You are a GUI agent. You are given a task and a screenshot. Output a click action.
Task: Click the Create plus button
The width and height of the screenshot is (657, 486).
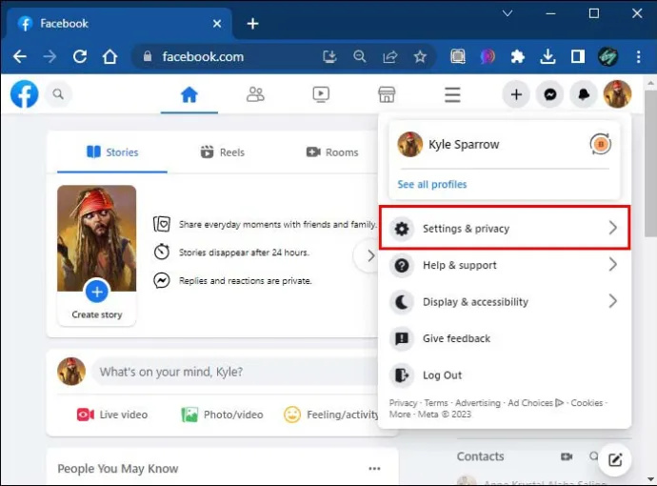516,94
